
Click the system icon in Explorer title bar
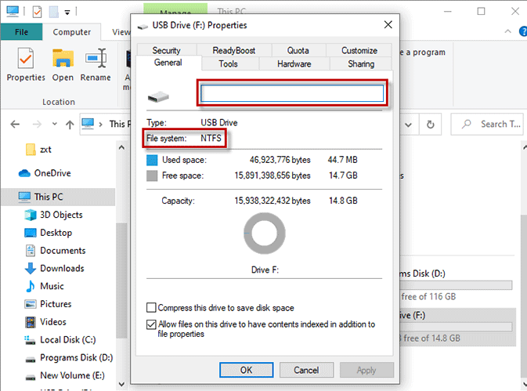[x=13, y=11]
